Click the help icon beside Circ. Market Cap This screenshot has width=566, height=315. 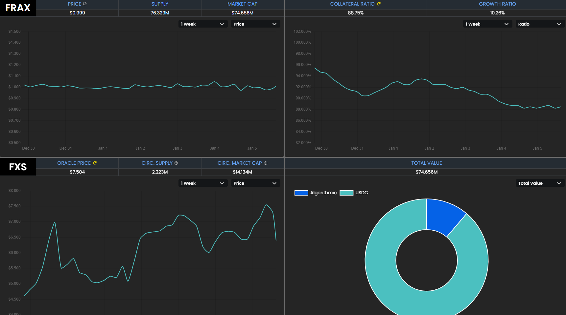[x=266, y=163]
